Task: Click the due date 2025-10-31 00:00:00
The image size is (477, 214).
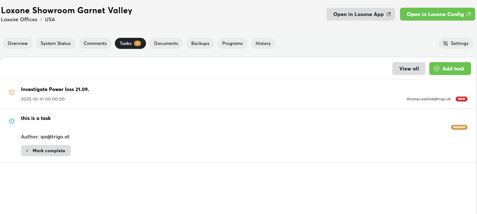Action: (x=43, y=99)
